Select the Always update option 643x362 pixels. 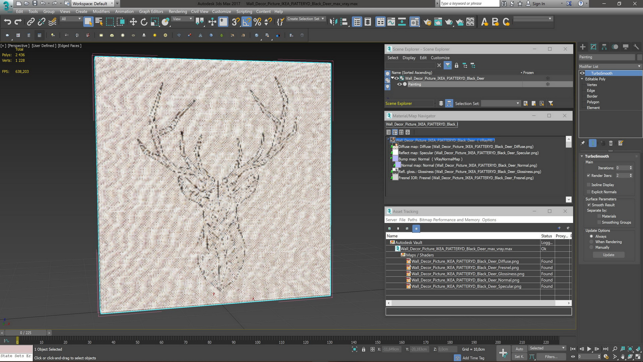(x=591, y=236)
